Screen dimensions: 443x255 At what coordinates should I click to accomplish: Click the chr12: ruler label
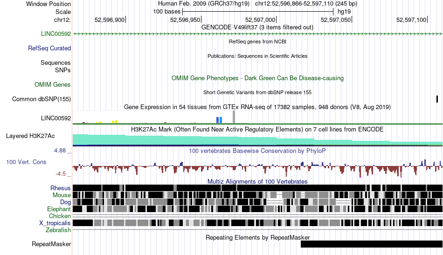62,20
